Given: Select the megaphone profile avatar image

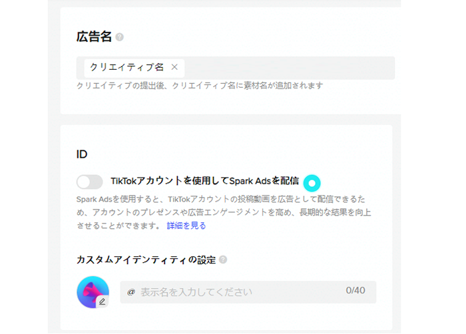Looking at the screenshot, I should pyautogui.click(x=93, y=292).
